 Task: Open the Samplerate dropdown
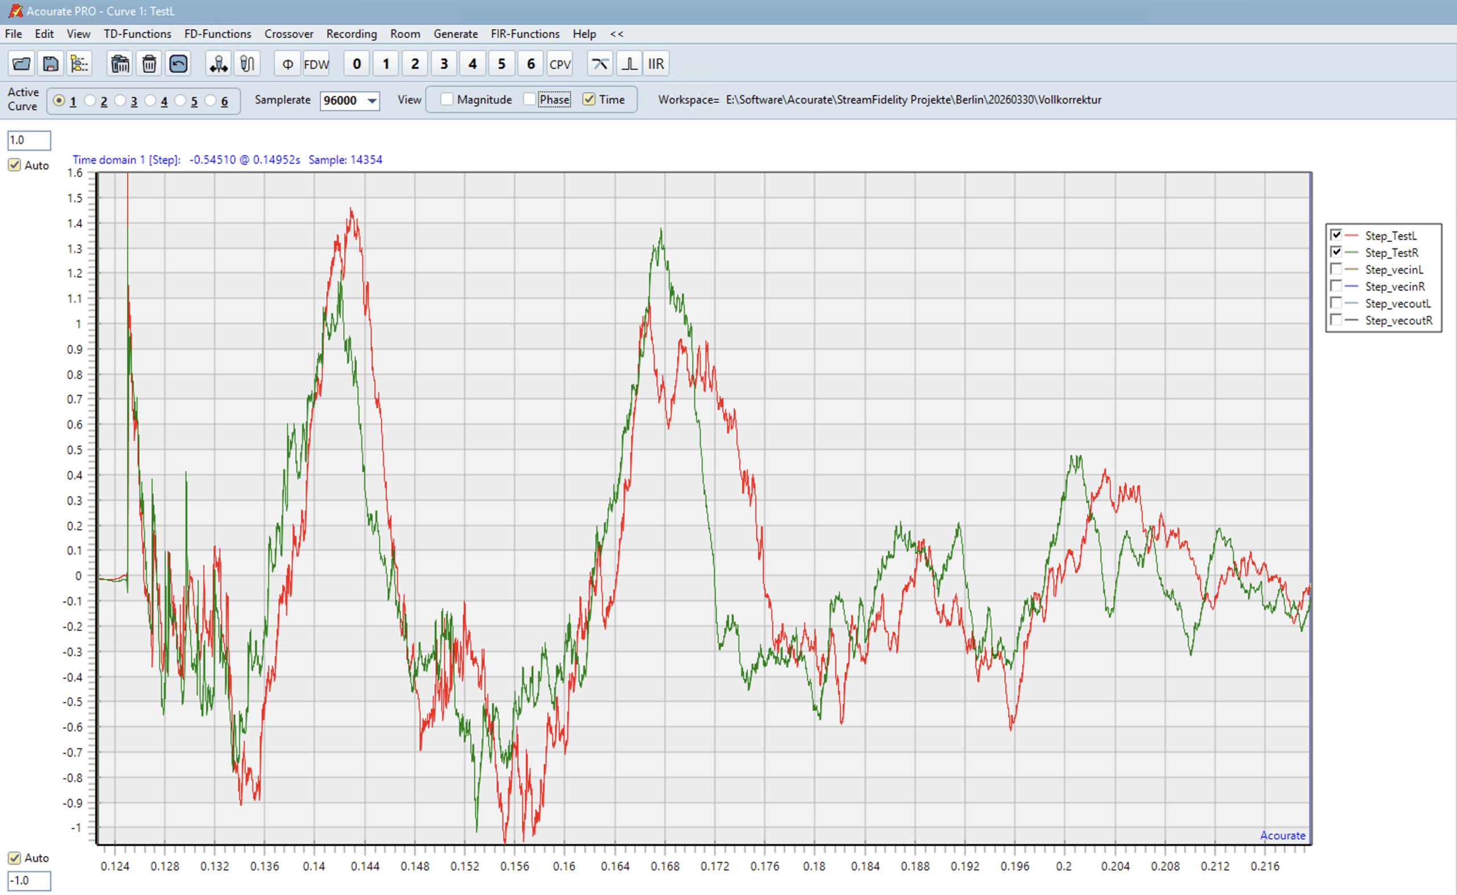(x=372, y=101)
